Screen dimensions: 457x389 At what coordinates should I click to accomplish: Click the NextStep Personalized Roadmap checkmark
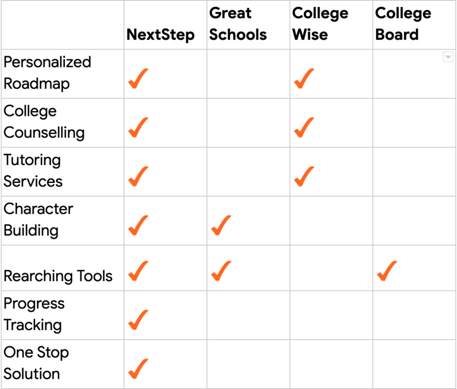point(138,79)
